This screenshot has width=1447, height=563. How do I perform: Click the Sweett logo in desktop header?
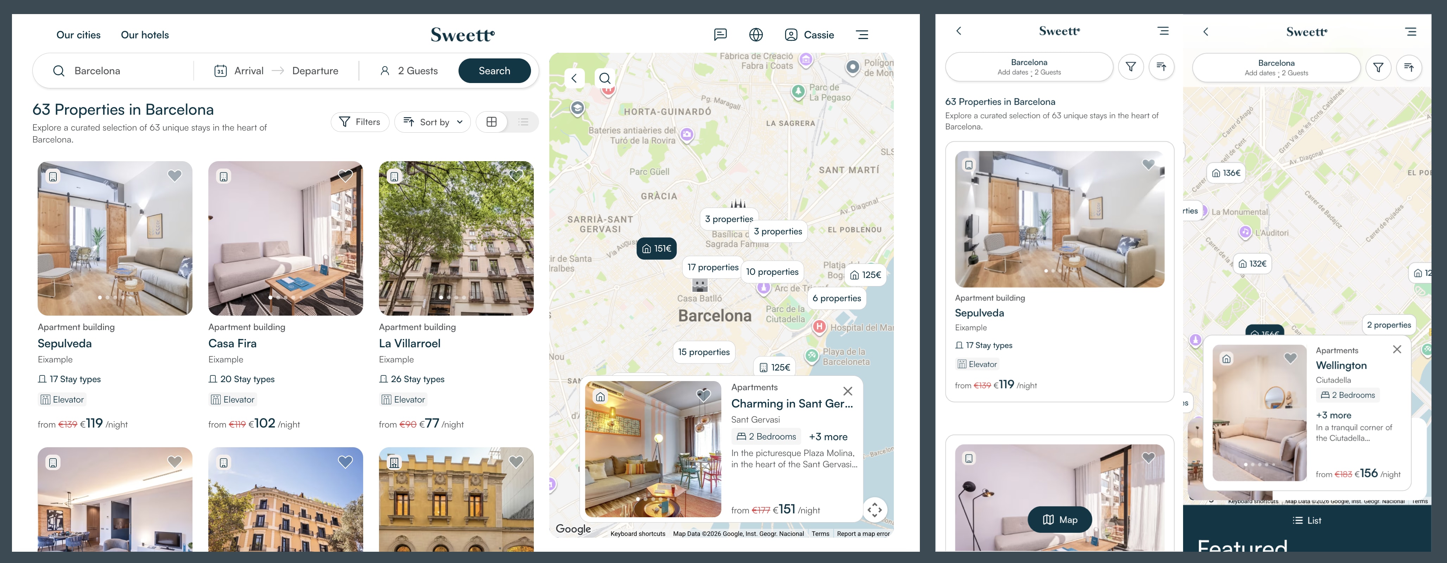(462, 35)
